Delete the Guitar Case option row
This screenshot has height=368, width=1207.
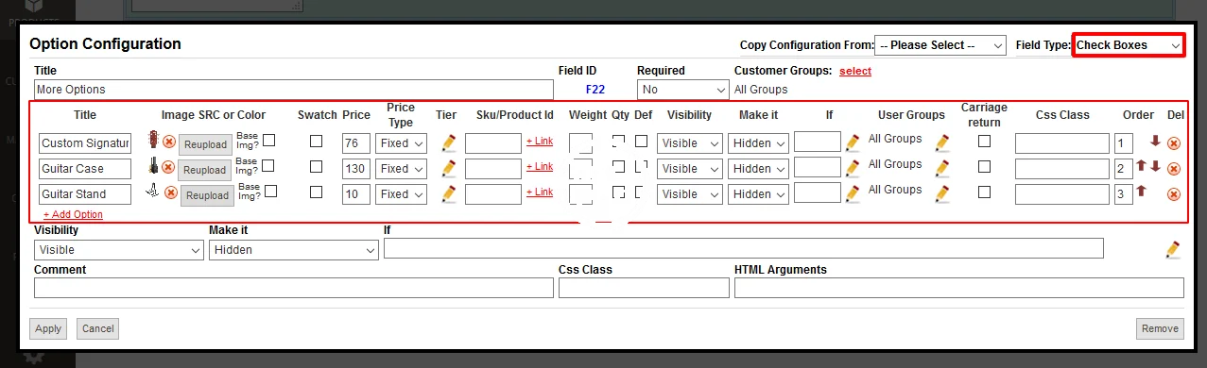click(x=1173, y=169)
